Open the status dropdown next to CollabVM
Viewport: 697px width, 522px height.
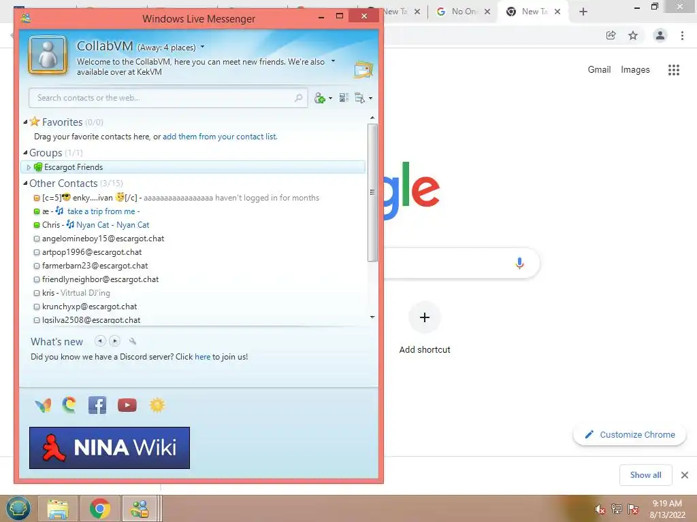pos(203,47)
